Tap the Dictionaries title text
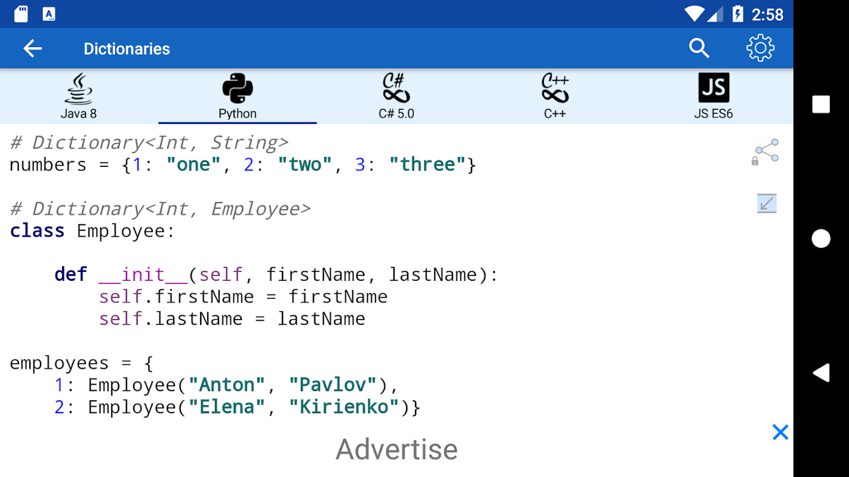This screenshot has width=849, height=477. (x=127, y=49)
